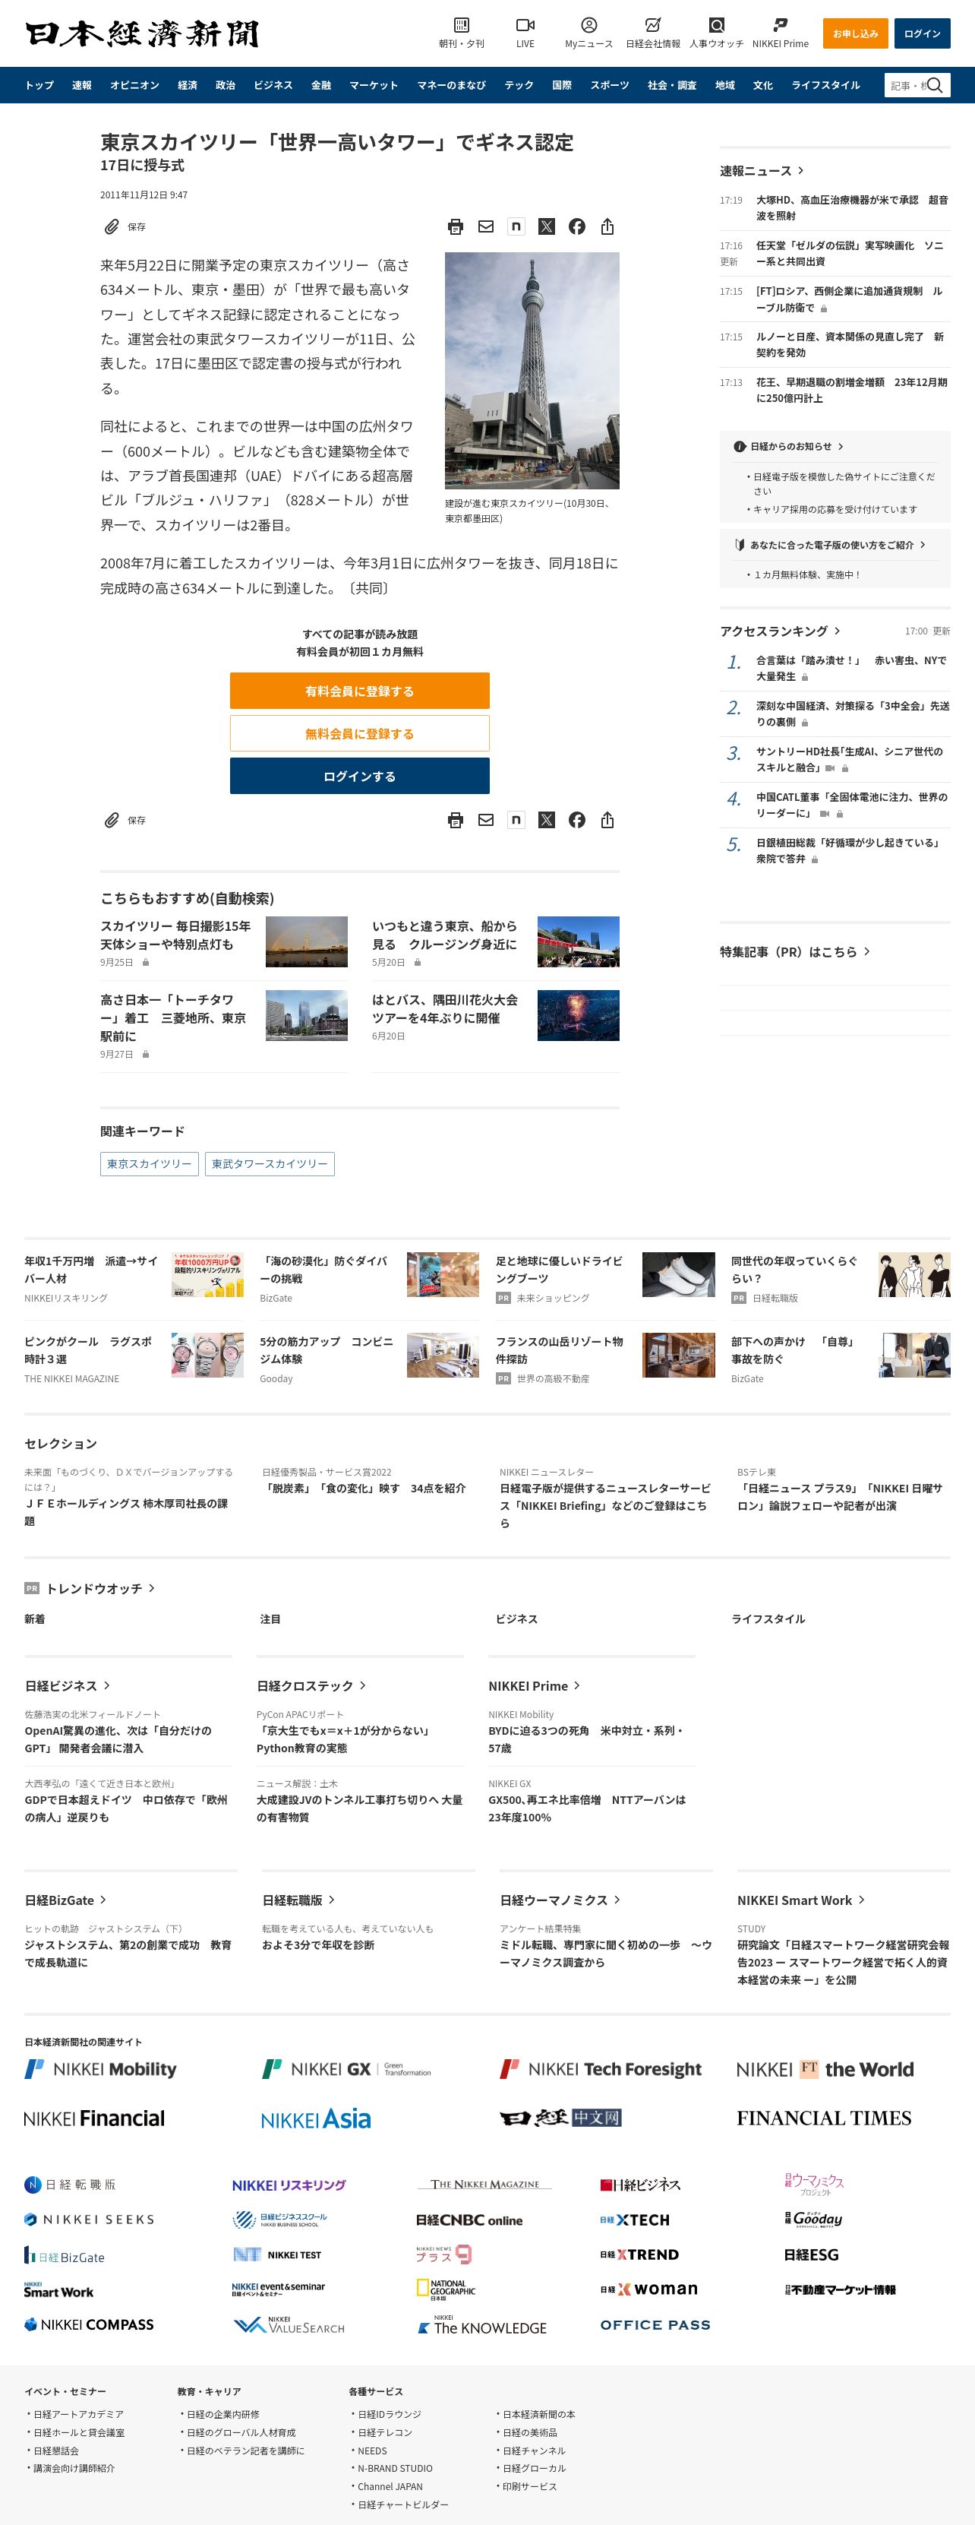Select マーケット in navigation bar
The width and height of the screenshot is (975, 2525).
pyautogui.click(x=374, y=85)
